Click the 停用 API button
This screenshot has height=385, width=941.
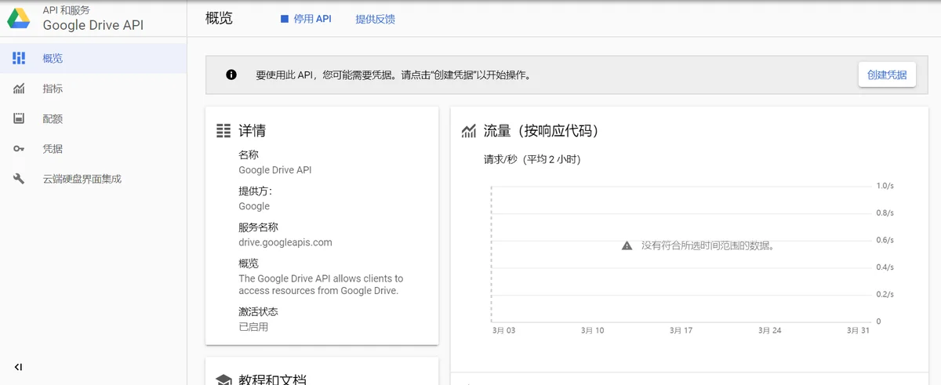(306, 19)
